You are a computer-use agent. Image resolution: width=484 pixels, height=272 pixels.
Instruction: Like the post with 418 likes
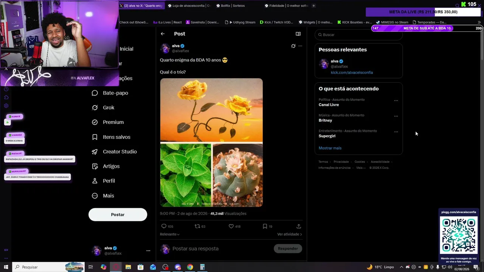(234, 226)
